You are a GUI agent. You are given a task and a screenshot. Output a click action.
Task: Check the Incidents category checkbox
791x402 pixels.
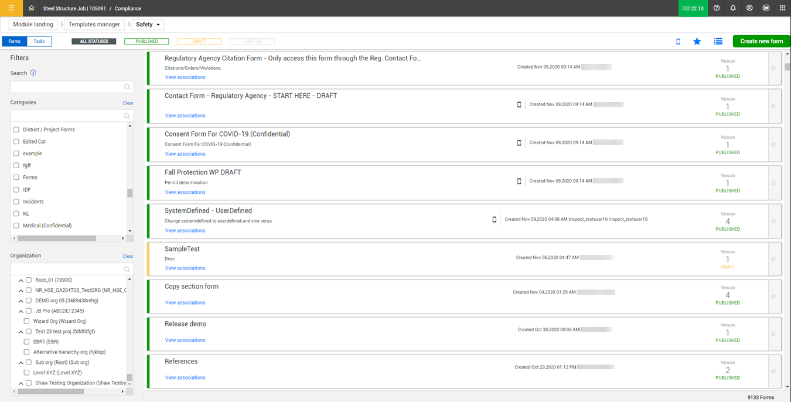[16, 202]
